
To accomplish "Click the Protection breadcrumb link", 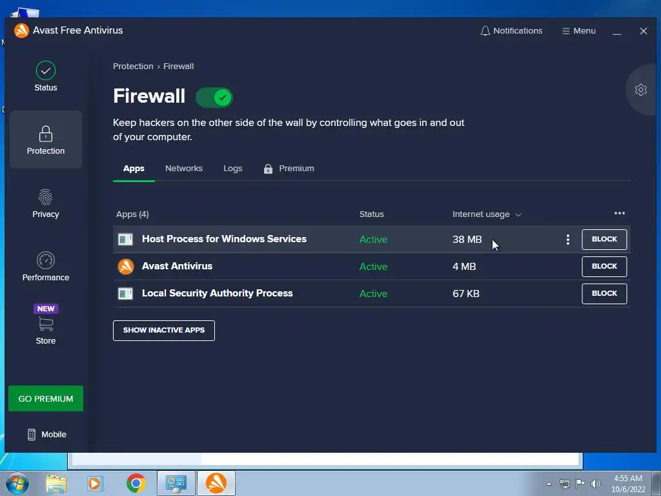I will point(133,67).
